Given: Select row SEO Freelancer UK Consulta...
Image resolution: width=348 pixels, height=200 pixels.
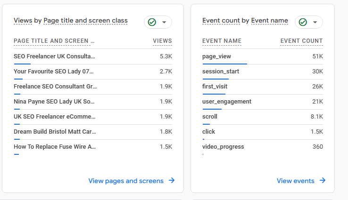Looking at the screenshot, I should tap(93, 56).
